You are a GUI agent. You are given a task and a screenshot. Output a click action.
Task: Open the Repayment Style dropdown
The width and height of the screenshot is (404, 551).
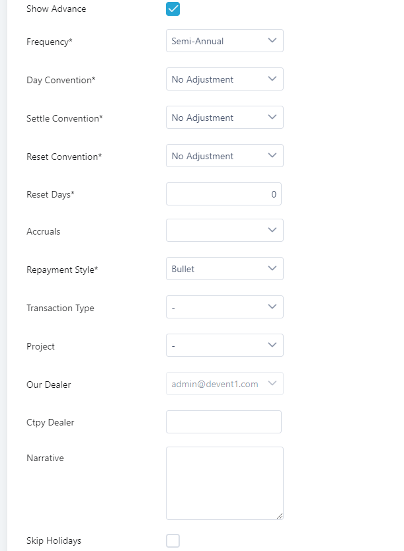click(x=224, y=269)
